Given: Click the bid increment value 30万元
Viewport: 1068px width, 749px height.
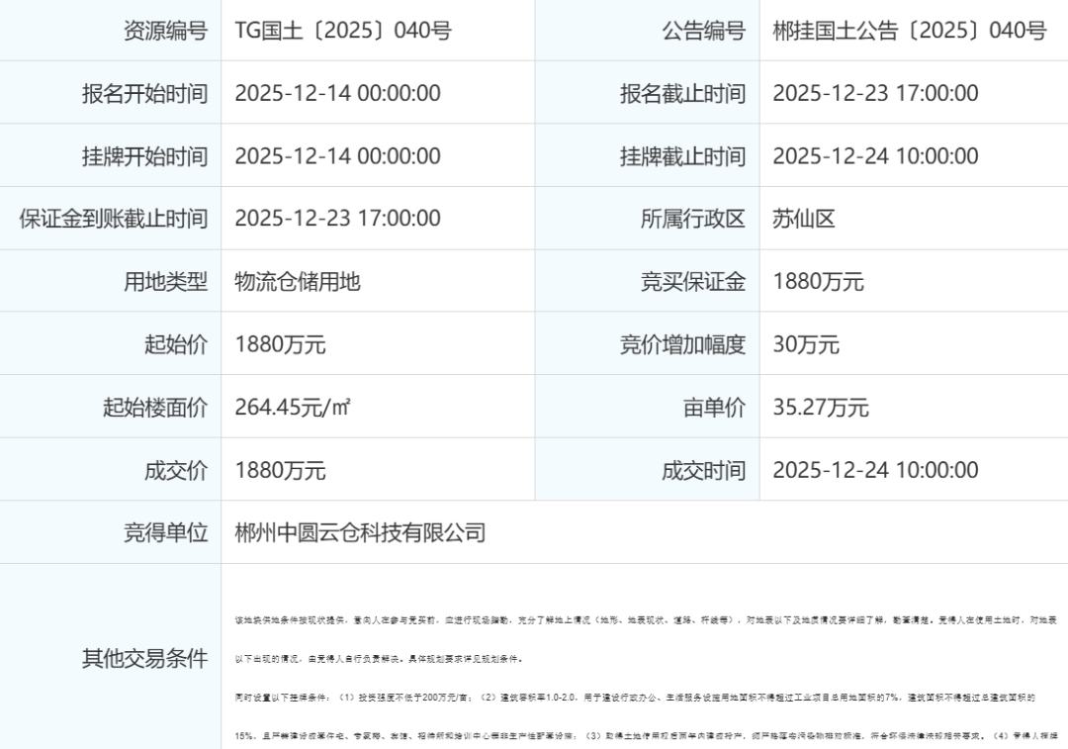Looking at the screenshot, I should pos(805,344).
